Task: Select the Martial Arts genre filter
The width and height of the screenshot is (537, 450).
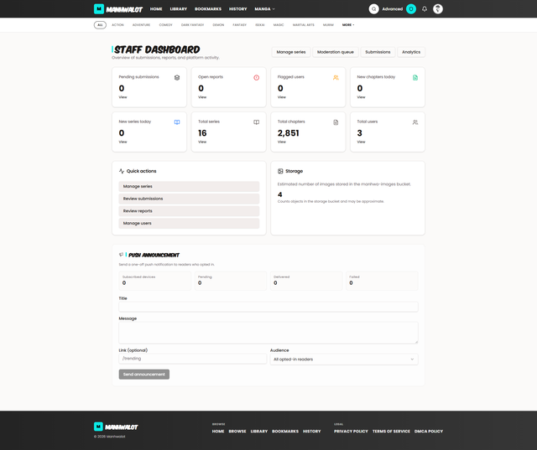Action: point(304,24)
